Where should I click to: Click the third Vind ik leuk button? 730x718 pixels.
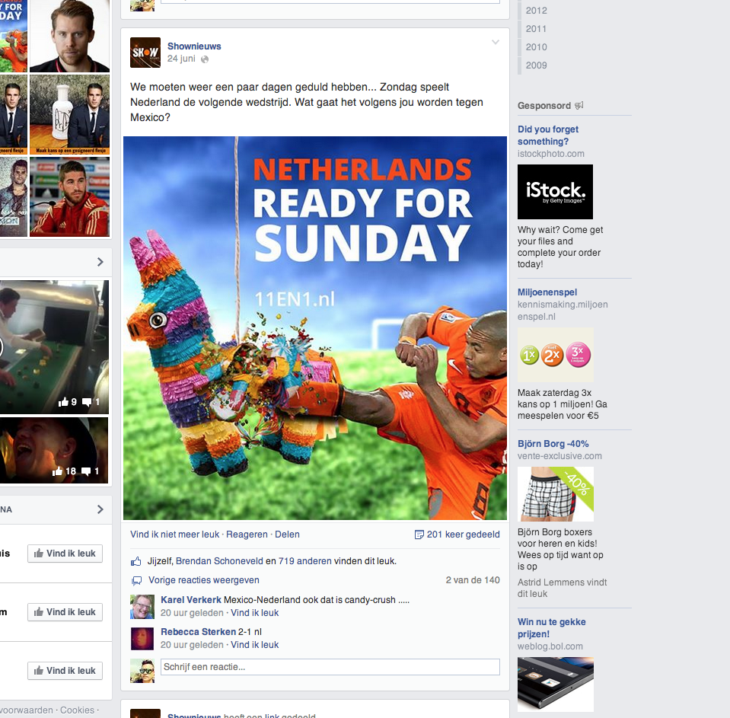coord(65,671)
